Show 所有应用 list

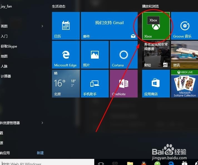(5, 153)
